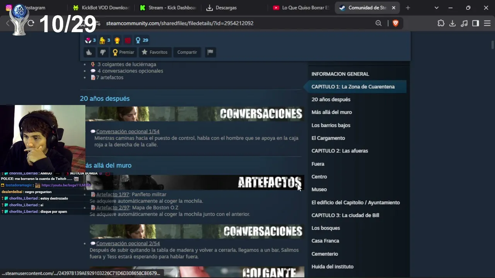Click the '20 años después' section heading
Viewport: 495px width, 278px height.
pyautogui.click(x=105, y=98)
